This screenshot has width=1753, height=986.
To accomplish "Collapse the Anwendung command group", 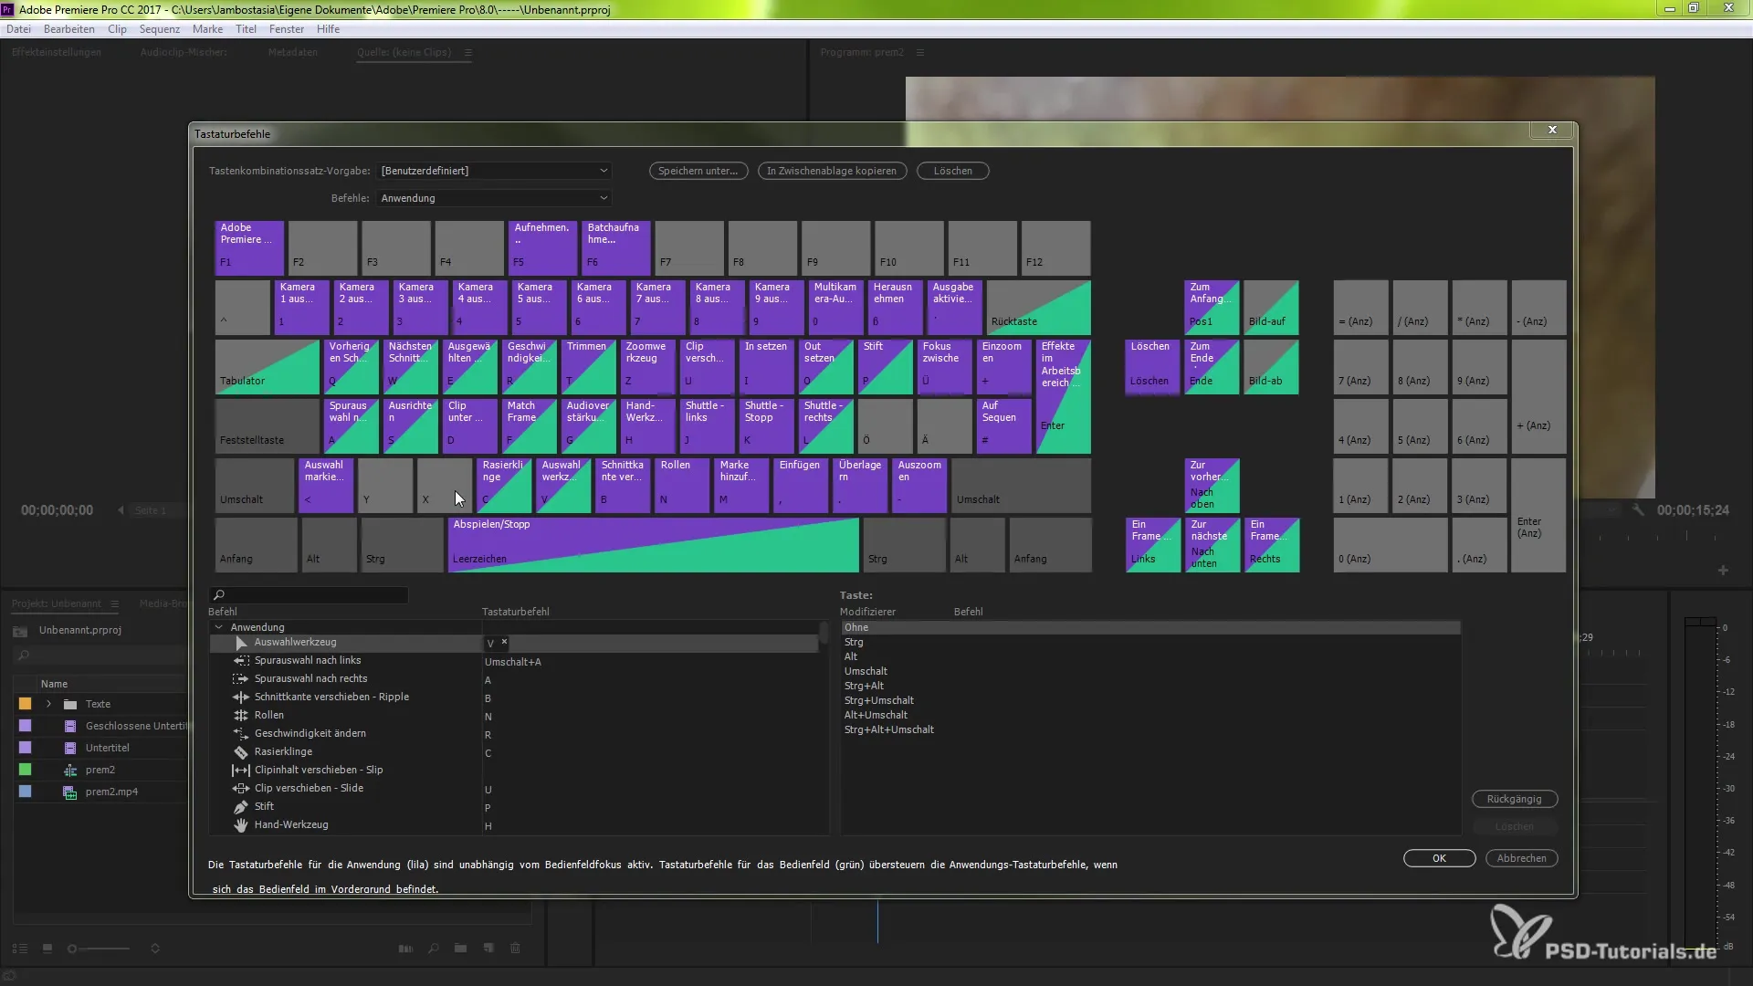I will coord(218,627).
